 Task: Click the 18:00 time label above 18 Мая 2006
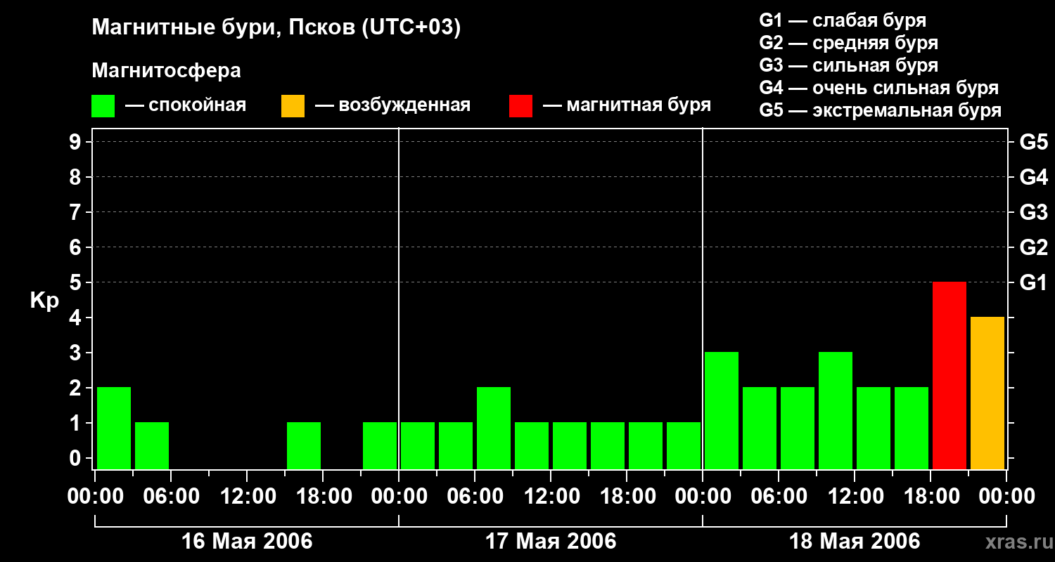click(931, 497)
